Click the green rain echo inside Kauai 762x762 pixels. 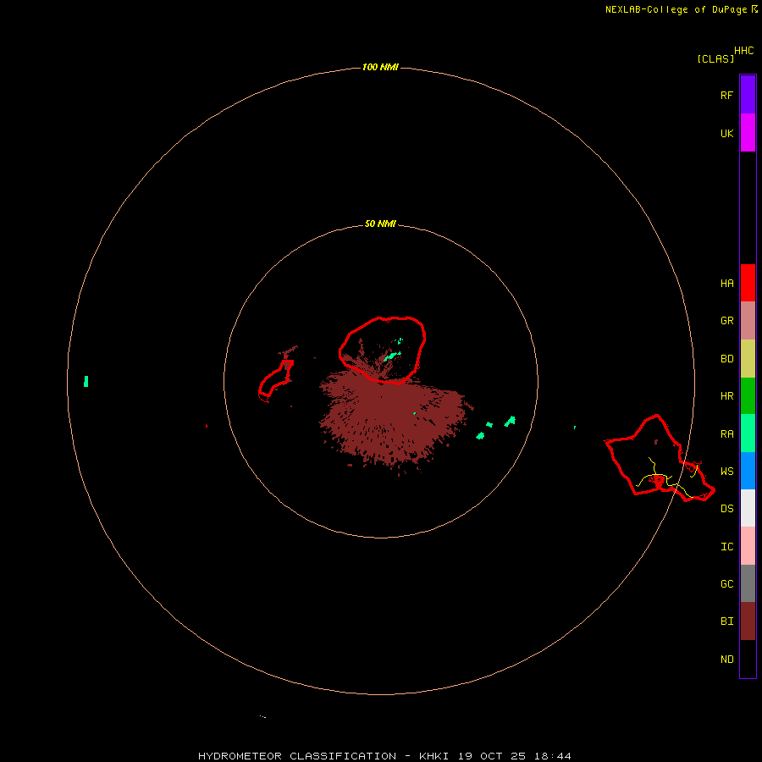[392, 356]
